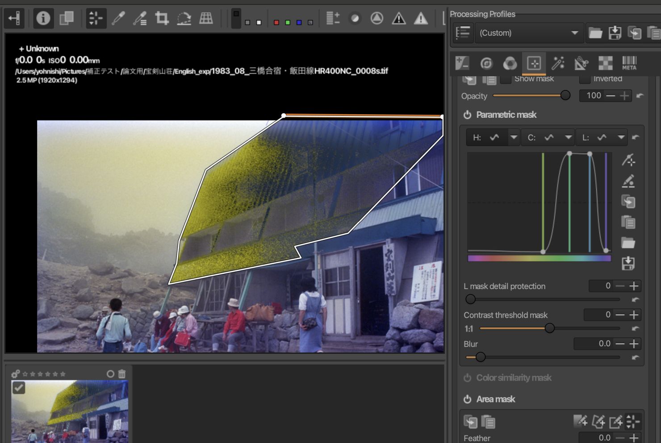Open the (Custom) processing profile dropdown

tap(529, 33)
